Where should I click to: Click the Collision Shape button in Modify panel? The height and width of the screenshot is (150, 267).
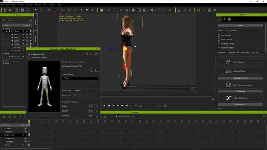(x=240, y=71)
